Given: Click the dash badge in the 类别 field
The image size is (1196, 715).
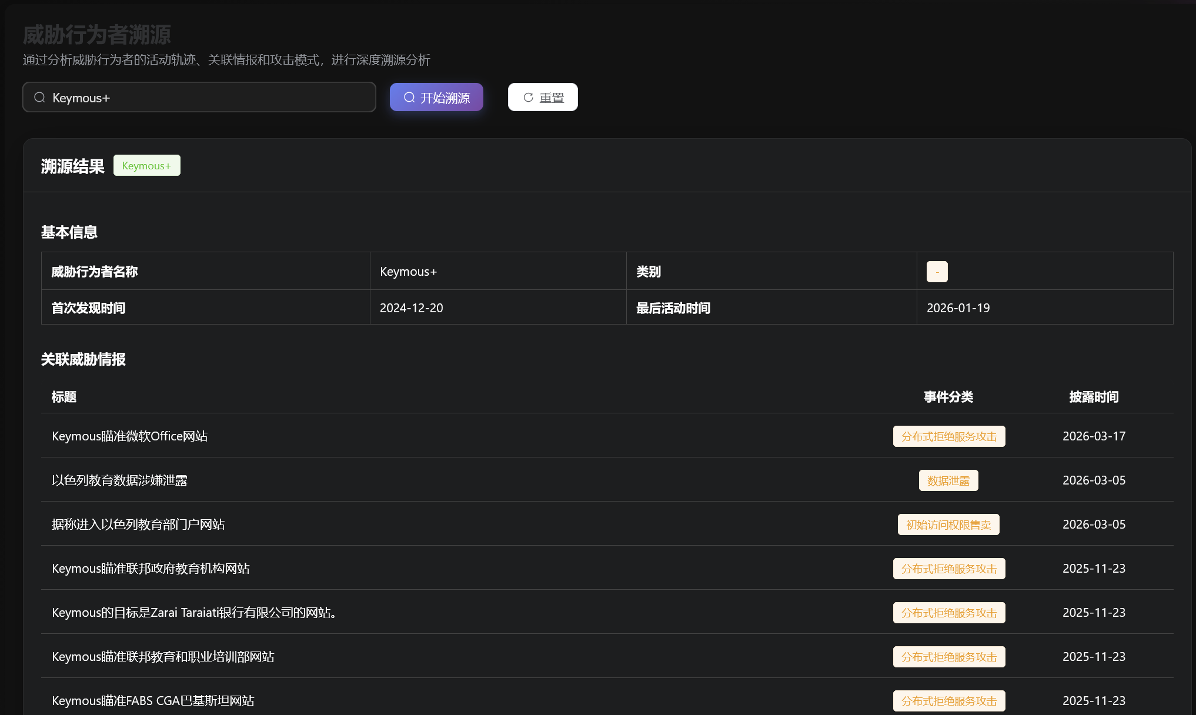Looking at the screenshot, I should [937, 271].
